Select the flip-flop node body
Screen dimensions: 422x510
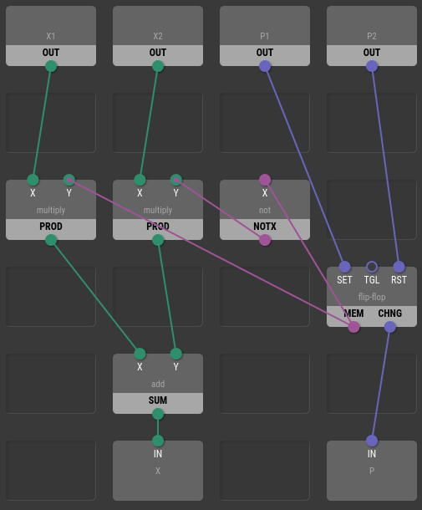coord(372,297)
